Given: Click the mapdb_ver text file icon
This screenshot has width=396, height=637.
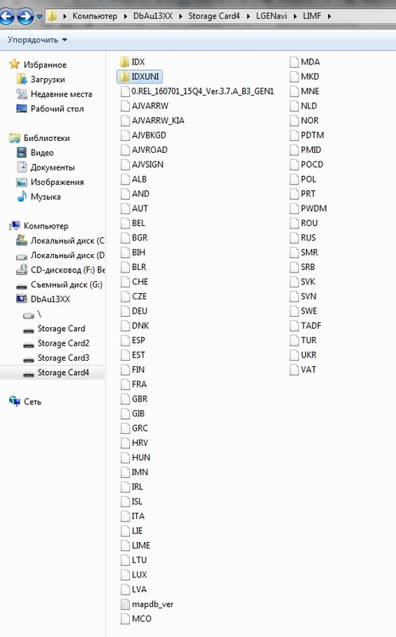Looking at the screenshot, I should (125, 604).
